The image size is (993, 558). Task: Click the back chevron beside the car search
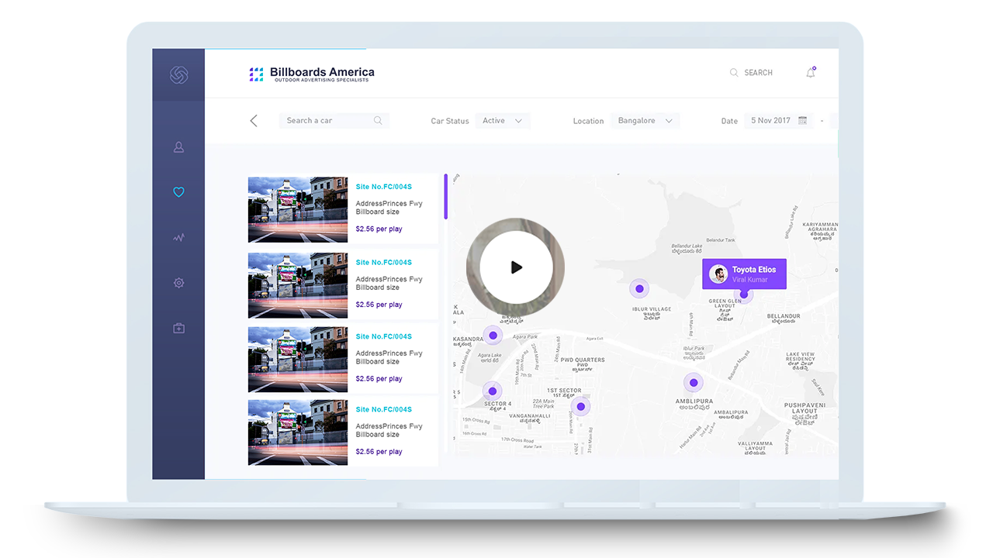coord(254,120)
